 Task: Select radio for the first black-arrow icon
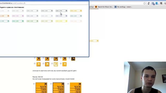pyautogui.click(x=35, y=58)
